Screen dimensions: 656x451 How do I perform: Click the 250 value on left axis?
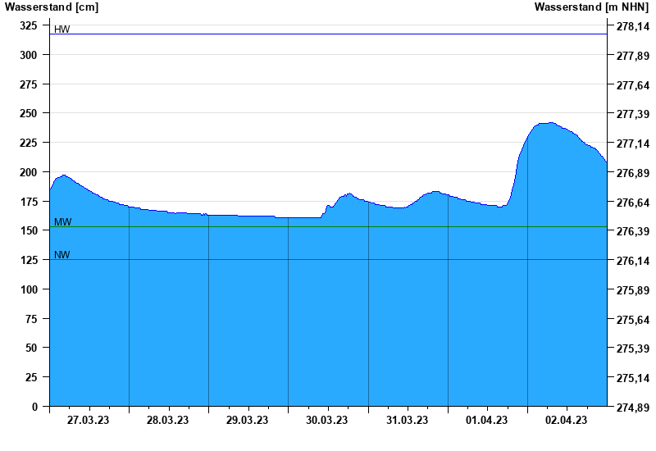coord(29,113)
